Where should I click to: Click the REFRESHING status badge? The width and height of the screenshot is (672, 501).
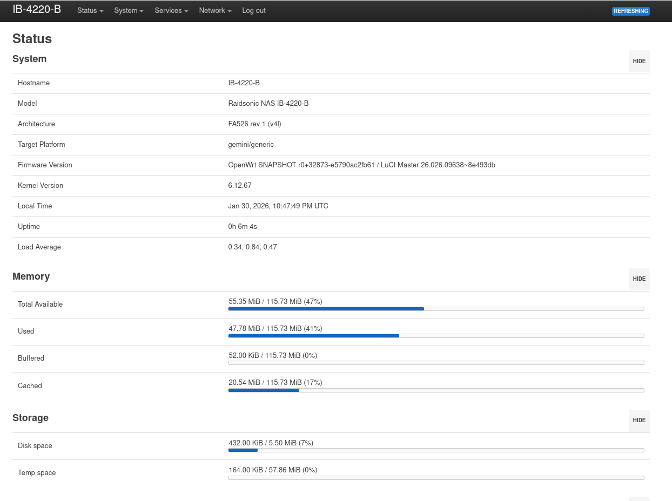[x=630, y=11]
